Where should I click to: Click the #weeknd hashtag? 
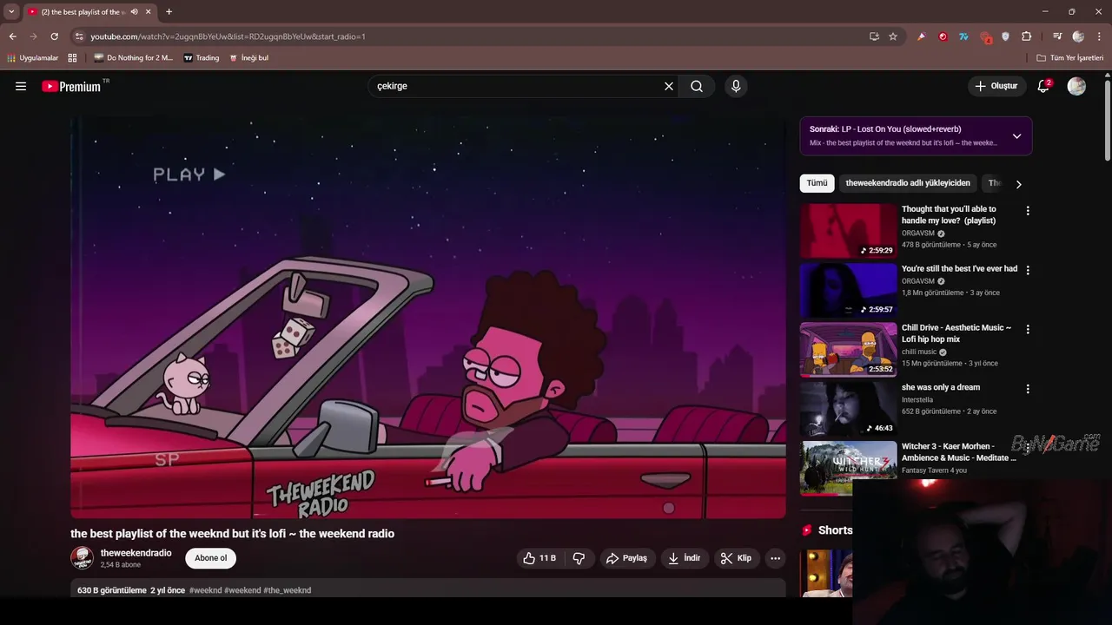coord(206,590)
